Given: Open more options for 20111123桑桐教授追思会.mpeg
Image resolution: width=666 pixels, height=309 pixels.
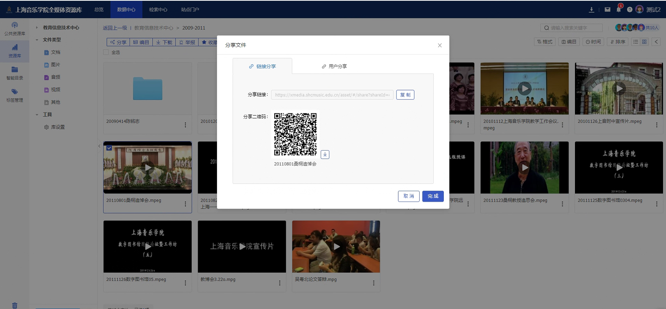Looking at the screenshot, I should (562, 204).
